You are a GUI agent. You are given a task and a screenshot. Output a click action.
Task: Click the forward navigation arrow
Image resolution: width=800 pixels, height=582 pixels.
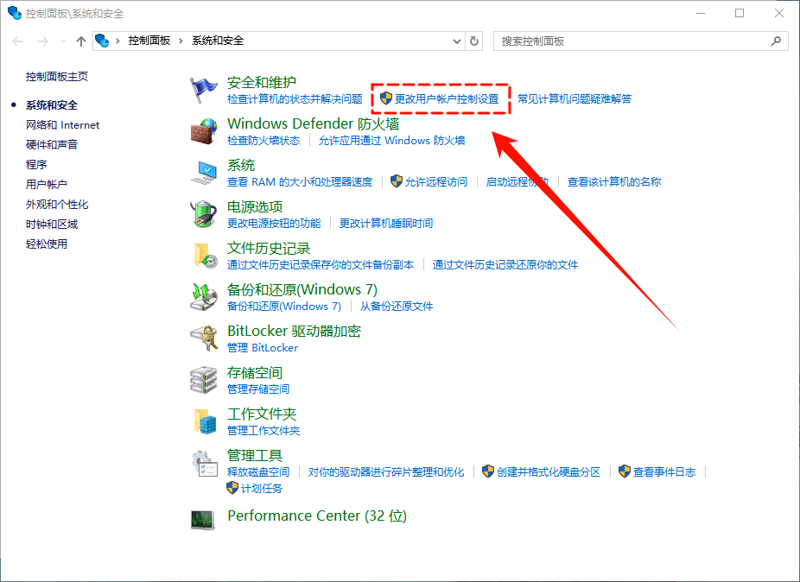coord(43,41)
